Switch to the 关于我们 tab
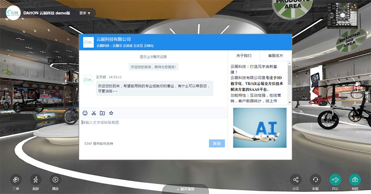Viewport: 371px width, 194px height. point(244,56)
